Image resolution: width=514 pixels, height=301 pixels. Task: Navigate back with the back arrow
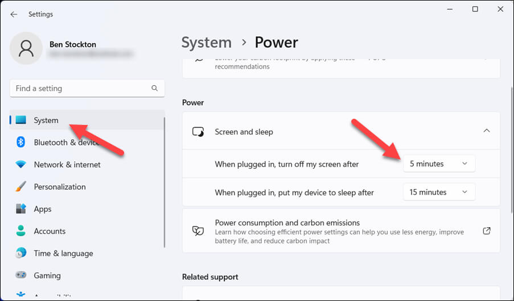tap(14, 14)
